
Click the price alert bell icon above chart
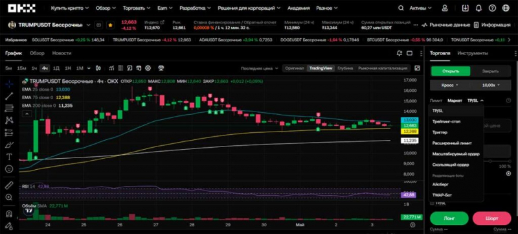click(x=400, y=53)
